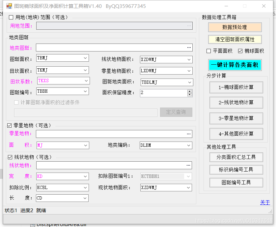Start 4-其他面积计算 step
Viewport: 276px width, 227px height.
point(236,134)
